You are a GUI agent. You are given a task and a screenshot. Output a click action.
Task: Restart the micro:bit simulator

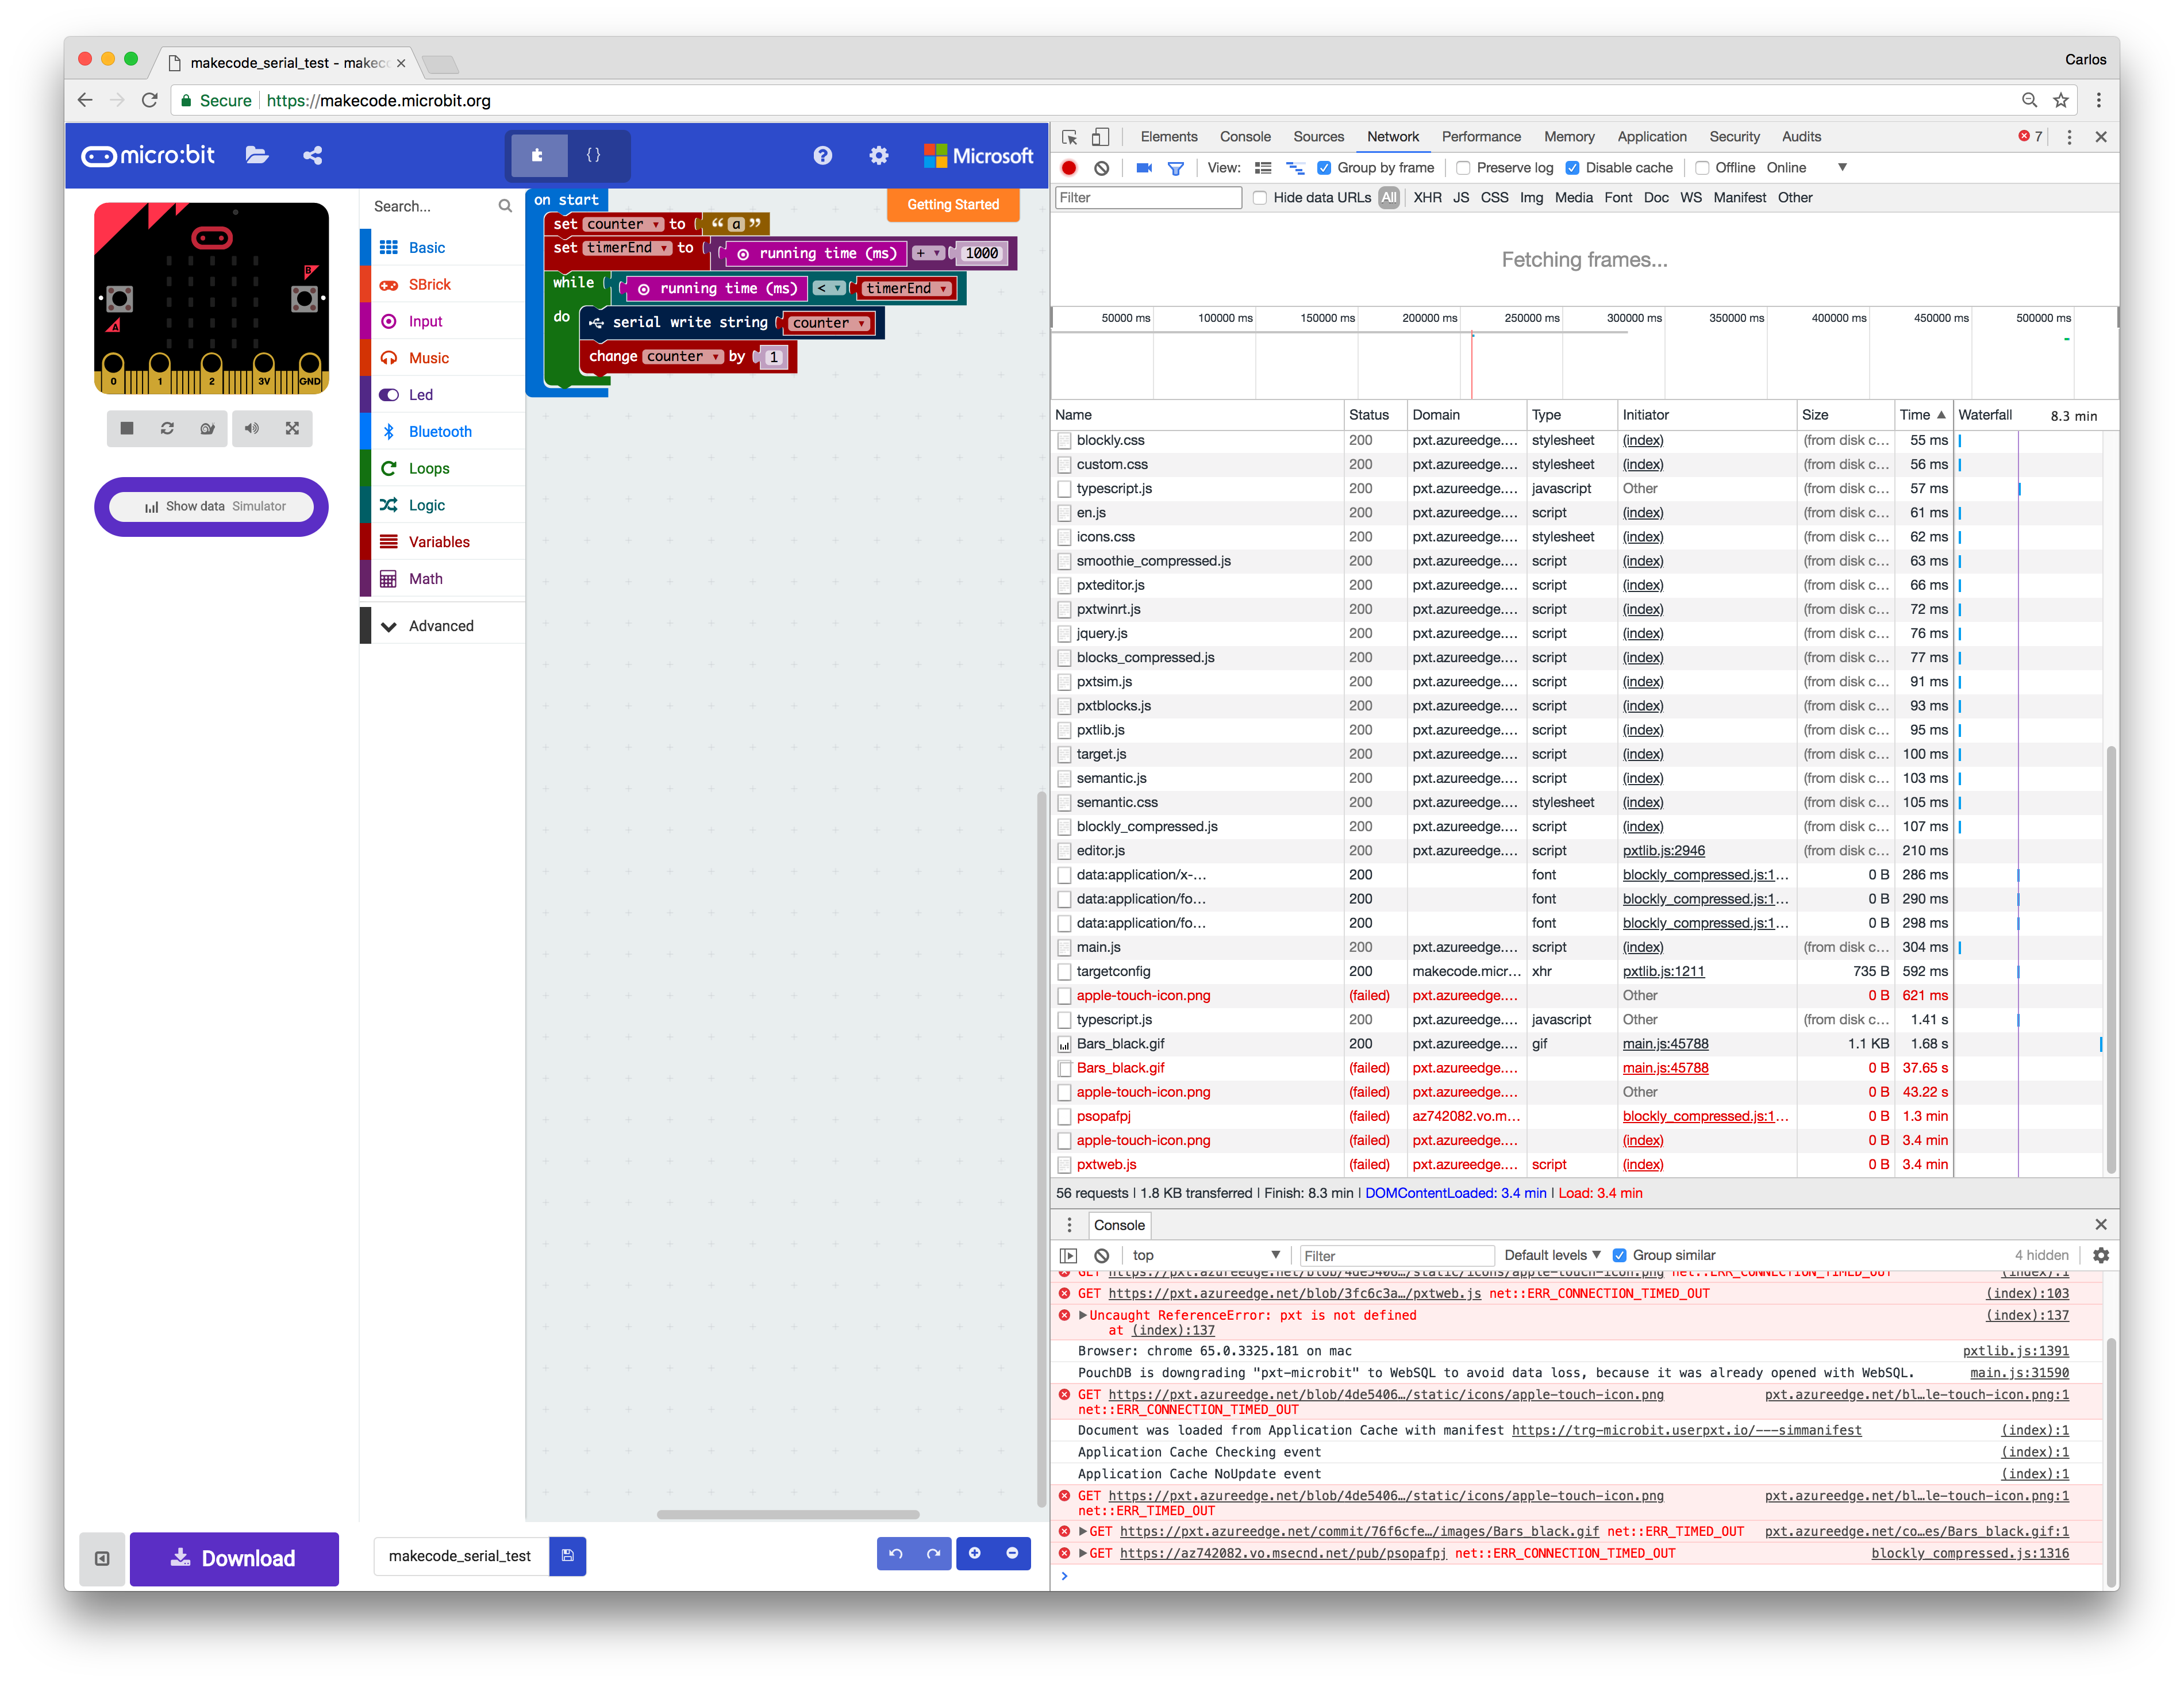[167, 428]
